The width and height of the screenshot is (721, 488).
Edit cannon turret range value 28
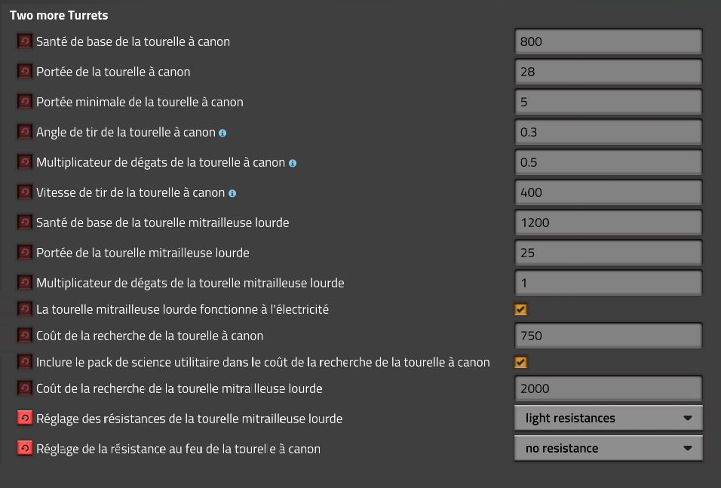(608, 72)
